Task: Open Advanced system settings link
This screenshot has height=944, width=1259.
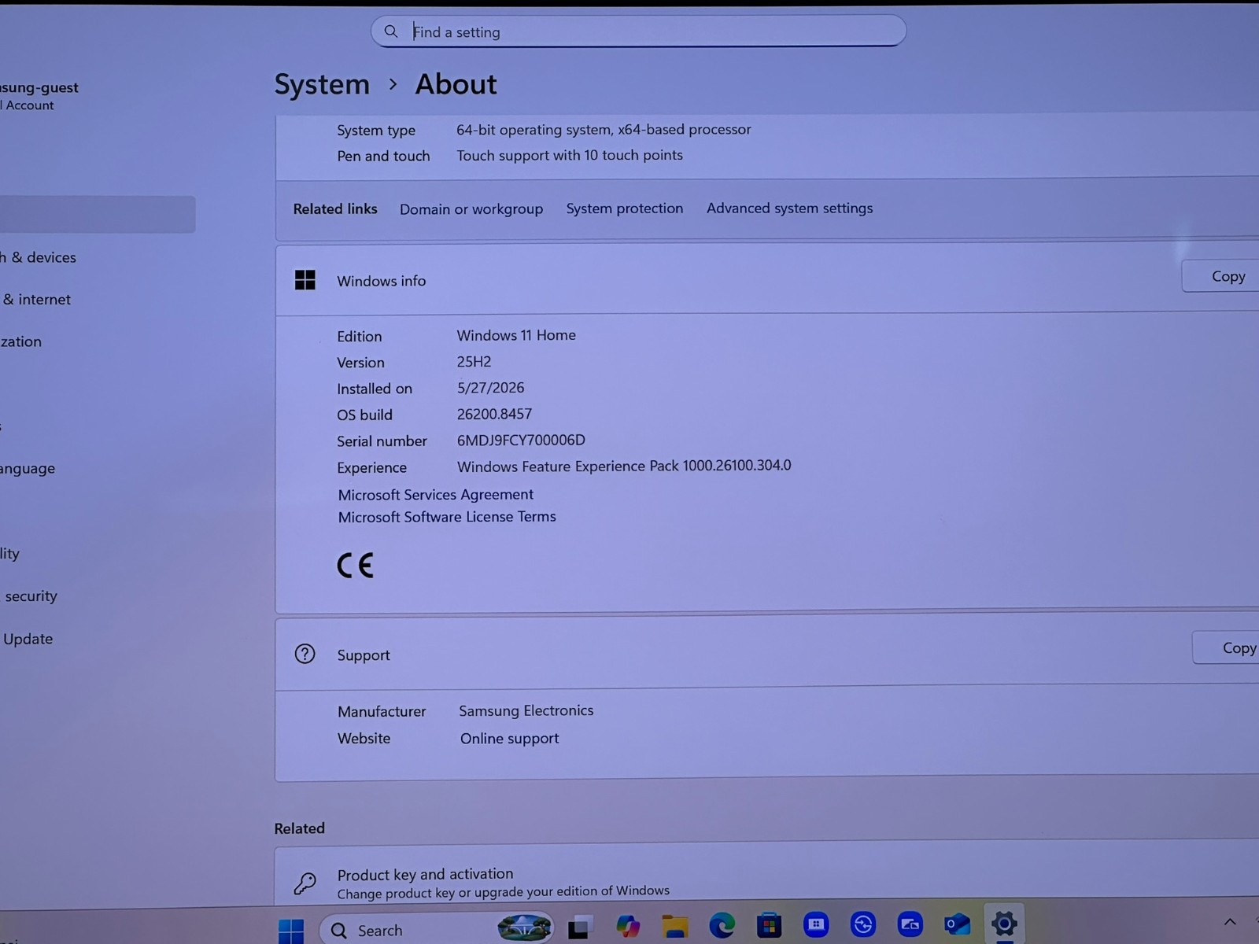Action: click(x=789, y=208)
